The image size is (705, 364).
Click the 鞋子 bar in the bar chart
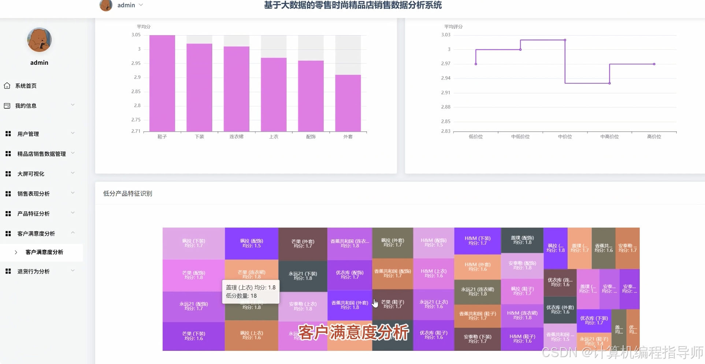coord(162,83)
